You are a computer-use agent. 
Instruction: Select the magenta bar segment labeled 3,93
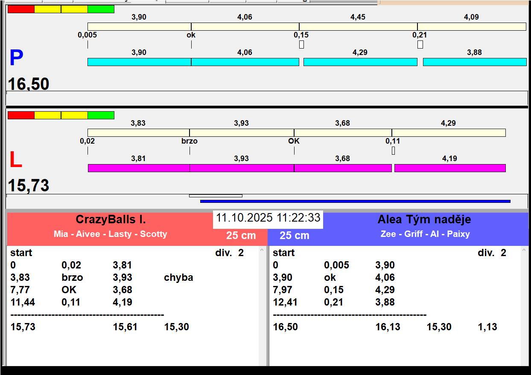(242, 168)
